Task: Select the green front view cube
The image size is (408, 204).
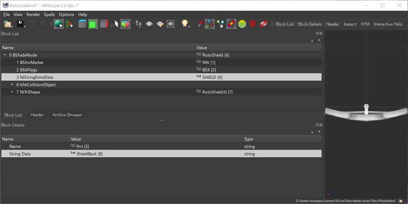Action: tap(93, 24)
